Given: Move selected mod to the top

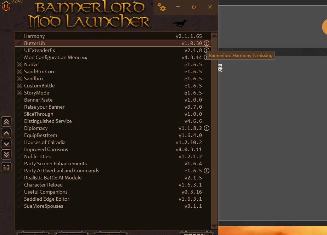Looking at the screenshot, I should tap(6, 122).
